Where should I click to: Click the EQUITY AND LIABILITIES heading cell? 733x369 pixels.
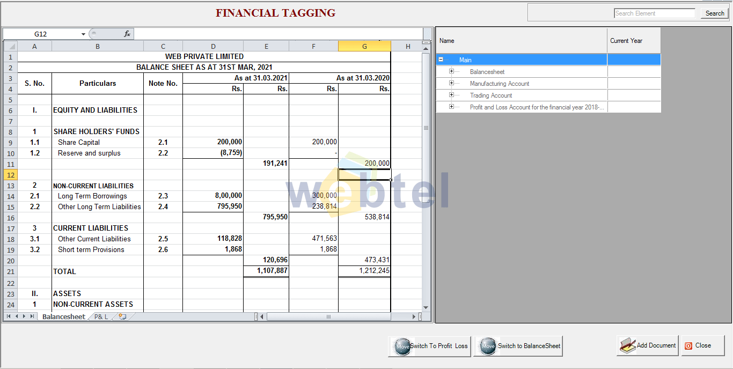98,110
